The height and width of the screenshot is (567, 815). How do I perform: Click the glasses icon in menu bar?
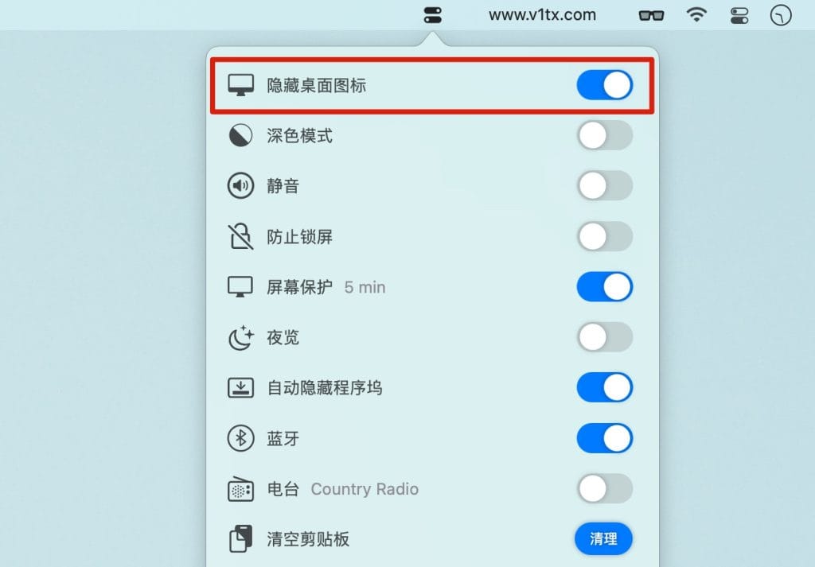[x=651, y=15]
